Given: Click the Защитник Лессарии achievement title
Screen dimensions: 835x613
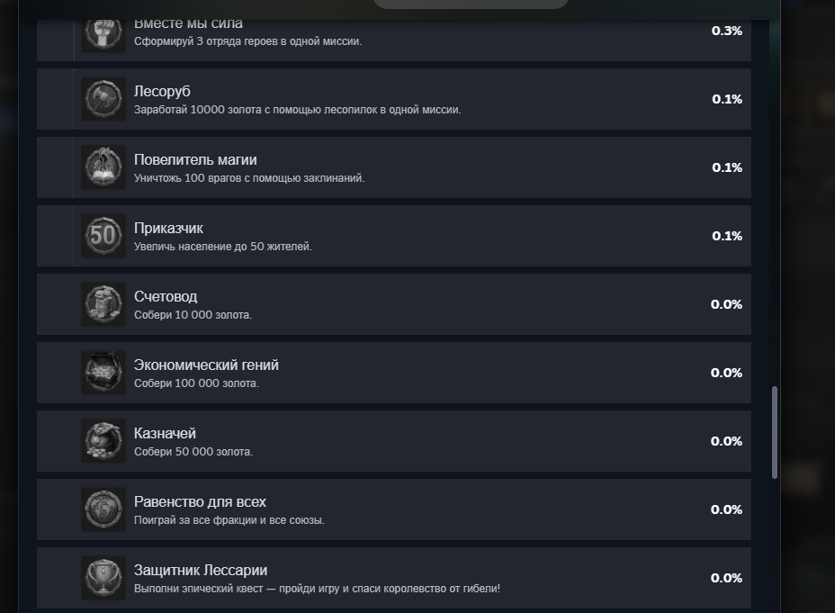Looking at the screenshot, I should point(201,571).
